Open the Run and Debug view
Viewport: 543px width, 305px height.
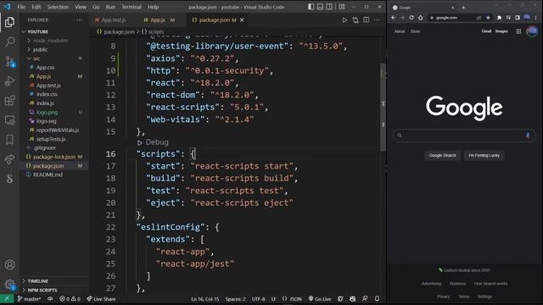pyautogui.click(x=9, y=81)
